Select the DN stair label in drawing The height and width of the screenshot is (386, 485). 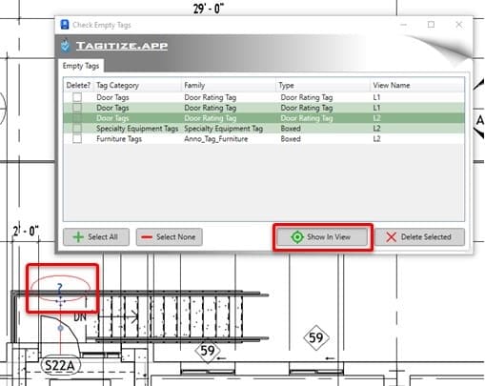pyautogui.click(x=80, y=317)
